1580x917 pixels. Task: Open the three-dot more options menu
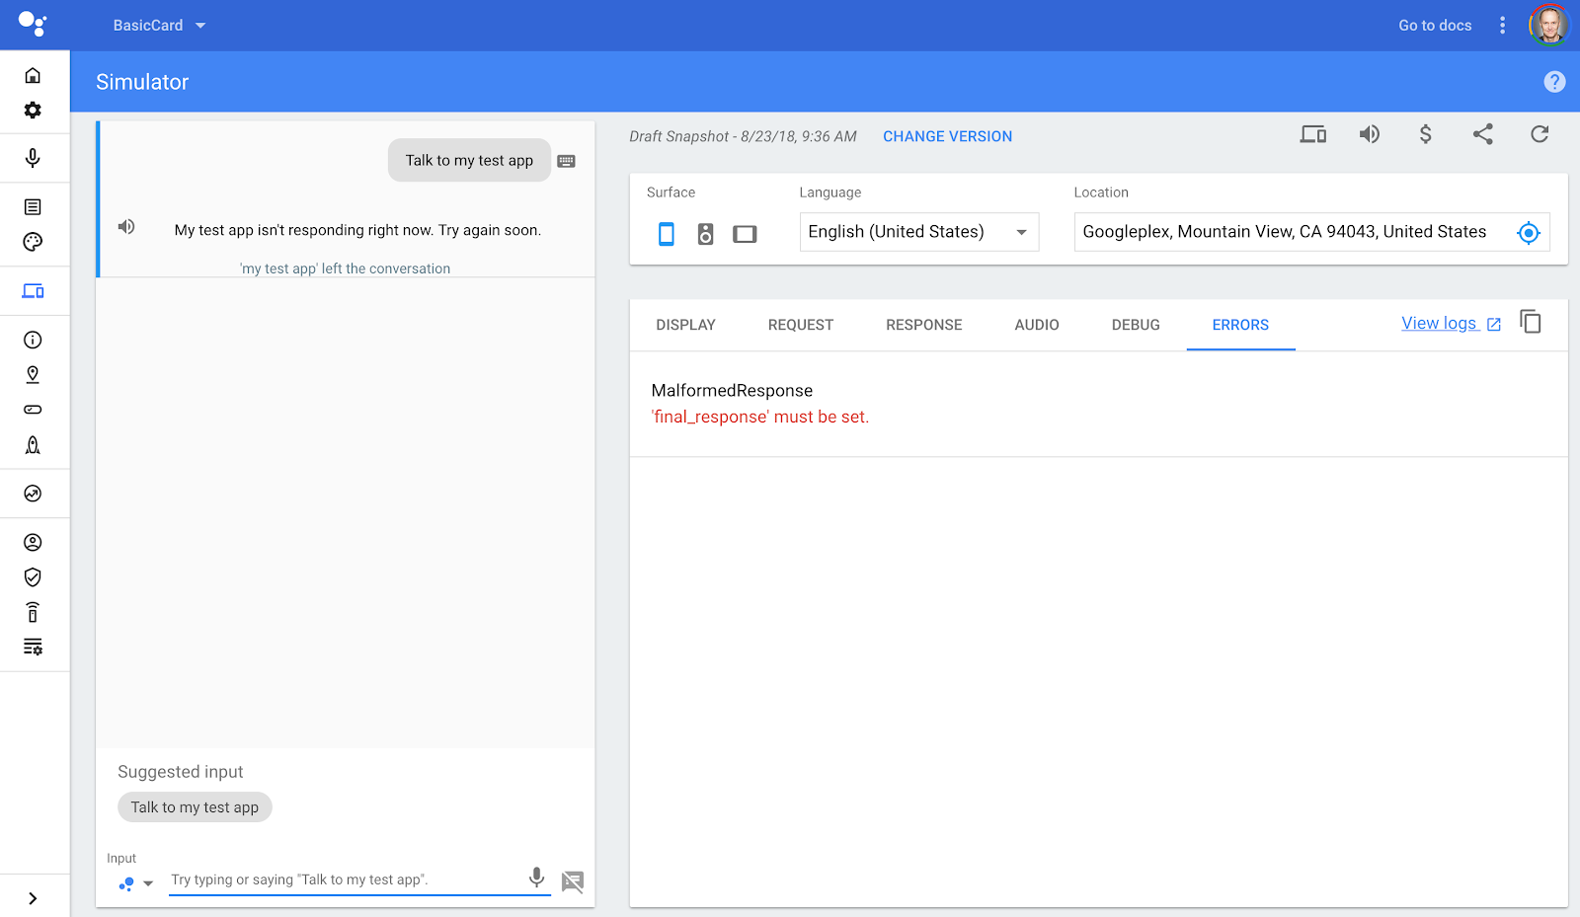click(x=1503, y=26)
